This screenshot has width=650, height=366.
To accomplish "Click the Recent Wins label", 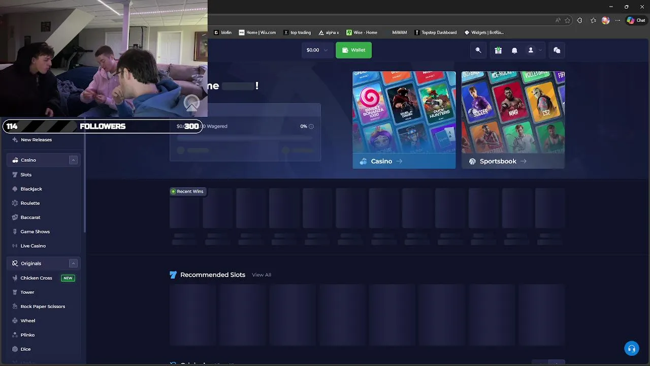I will (187, 192).
